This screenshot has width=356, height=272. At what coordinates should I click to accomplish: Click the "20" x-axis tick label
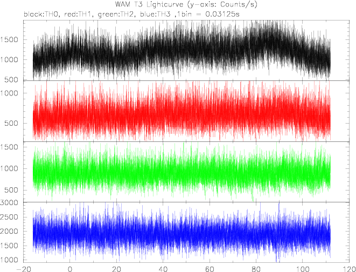coord(116,268)
